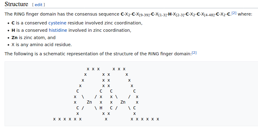Click the bold C starting the cysteine bullet
The image size is (258, 128).
13,23
